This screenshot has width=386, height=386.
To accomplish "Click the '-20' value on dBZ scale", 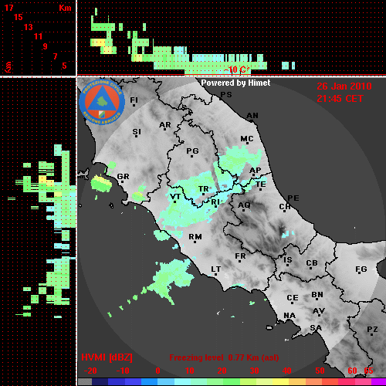I will point(90,371).
